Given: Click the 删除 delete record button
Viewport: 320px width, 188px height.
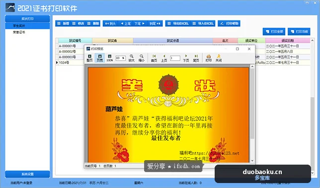Looking at the screenshot, I should 93,23.
